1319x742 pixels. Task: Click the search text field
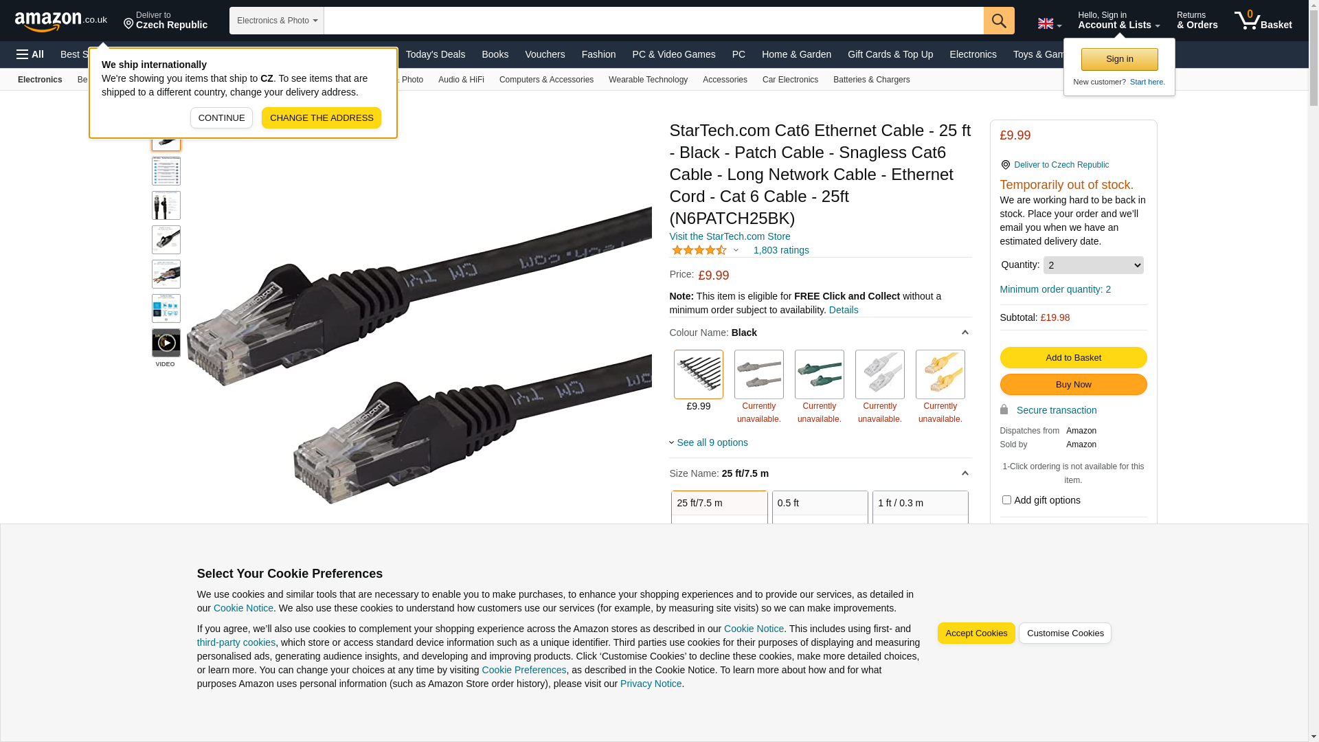[653, 21]
